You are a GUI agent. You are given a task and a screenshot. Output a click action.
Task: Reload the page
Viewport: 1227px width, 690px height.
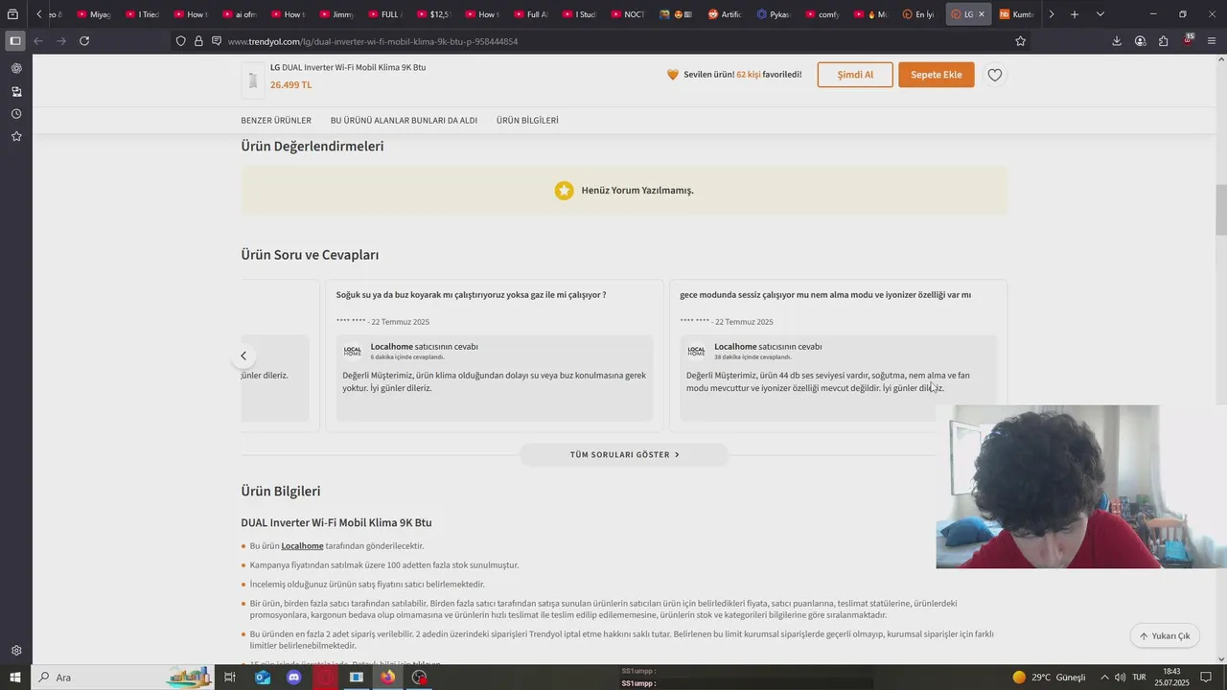84,41
